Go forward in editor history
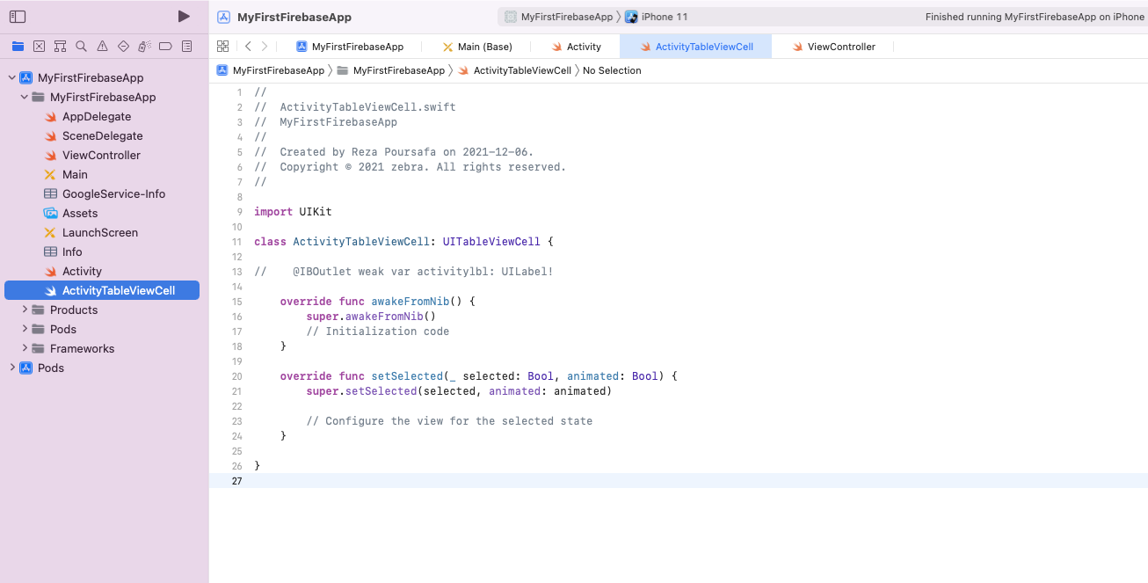The height and width of the screenshot is (583, 1148). pos(265,47)
